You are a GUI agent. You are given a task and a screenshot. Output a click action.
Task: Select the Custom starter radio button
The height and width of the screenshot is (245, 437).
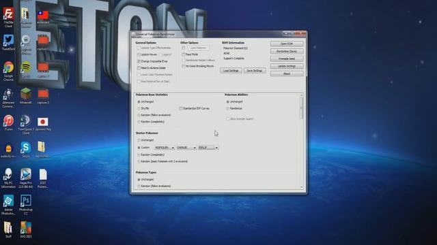(139, 148)
